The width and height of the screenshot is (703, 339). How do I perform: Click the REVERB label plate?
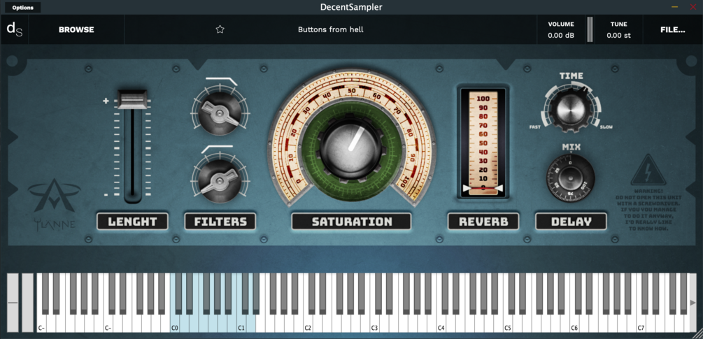tap(483, 221)
